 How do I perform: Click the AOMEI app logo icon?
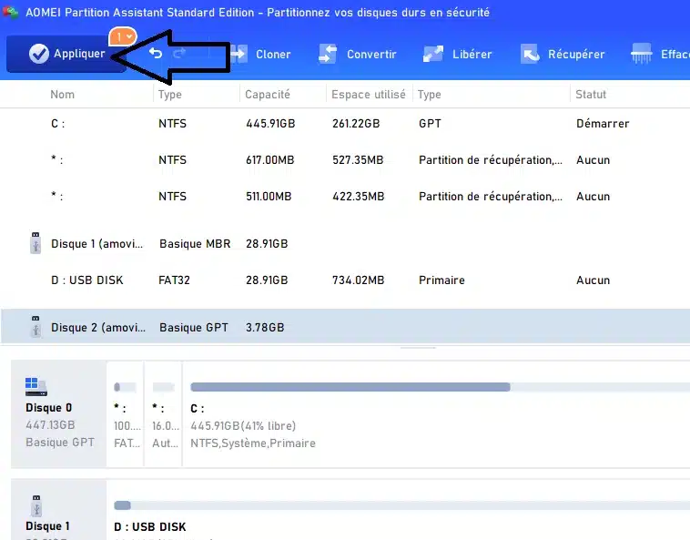coord(10,12)
